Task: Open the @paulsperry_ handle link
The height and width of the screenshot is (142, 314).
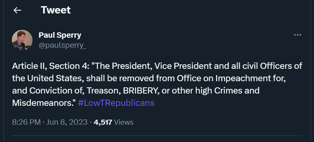Action: point(62,45)
